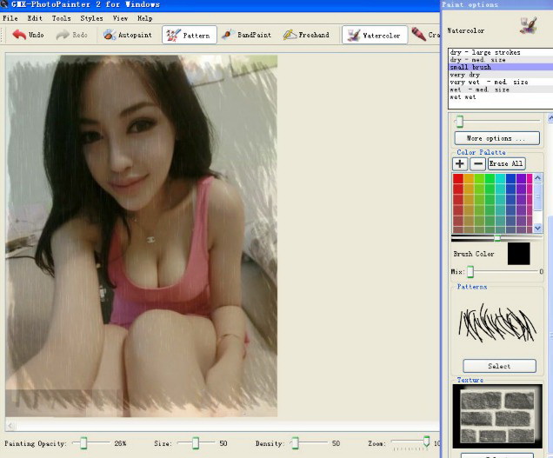The height and width of the screenshot is (458, 553).
Task: Open the Tools menu
Action: pyautogui.click(x=62, y=18)
